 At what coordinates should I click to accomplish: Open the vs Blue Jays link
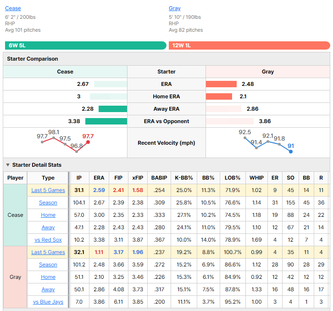click(x=48, y=302)
